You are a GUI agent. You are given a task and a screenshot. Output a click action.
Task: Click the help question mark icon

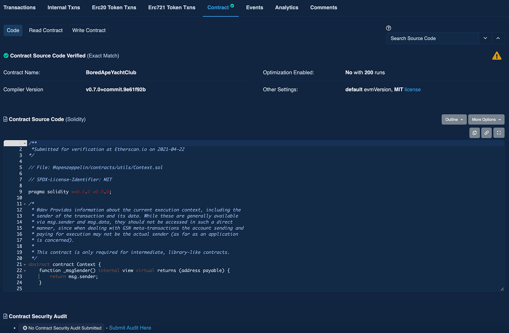click(388, 28)
